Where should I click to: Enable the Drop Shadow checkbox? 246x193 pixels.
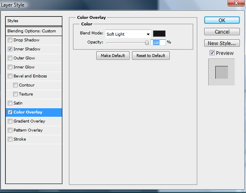10,40
